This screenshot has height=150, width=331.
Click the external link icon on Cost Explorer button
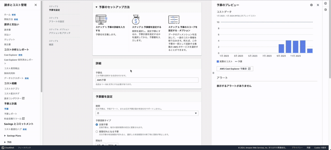(249, 69)
